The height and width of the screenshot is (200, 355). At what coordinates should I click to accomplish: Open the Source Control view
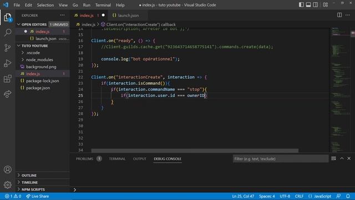point(7,48)
